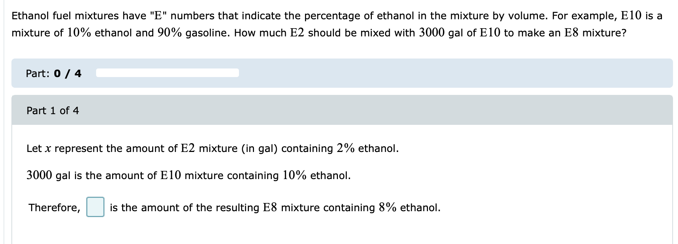This screenshot has width=678, height=244.
Task: Click the Part 1 of 4 header
Action: [53, 111]
